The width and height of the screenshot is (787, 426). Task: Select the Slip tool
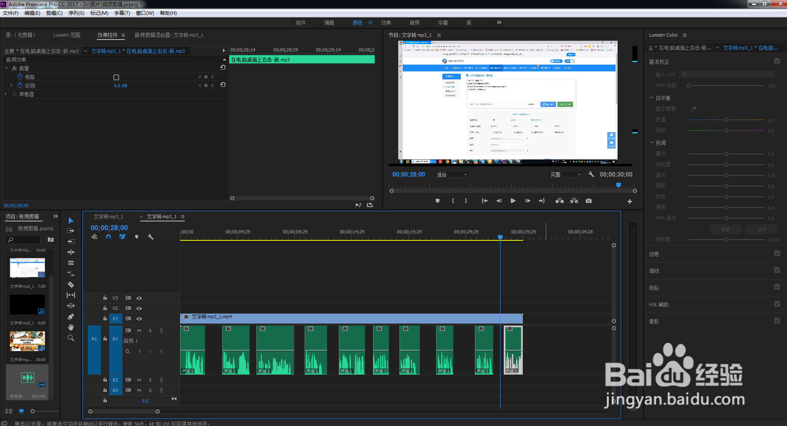click(x=71, y=295)
